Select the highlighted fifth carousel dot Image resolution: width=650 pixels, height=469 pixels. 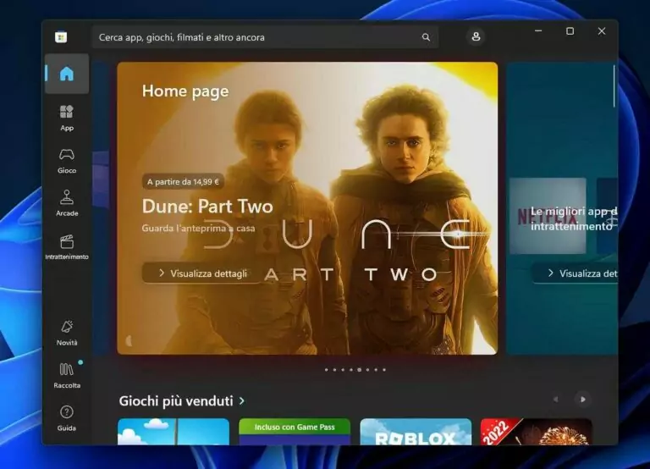tap(360, 369)
